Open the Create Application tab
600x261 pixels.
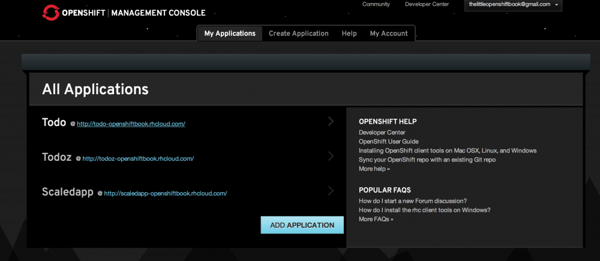coord(298,34)
